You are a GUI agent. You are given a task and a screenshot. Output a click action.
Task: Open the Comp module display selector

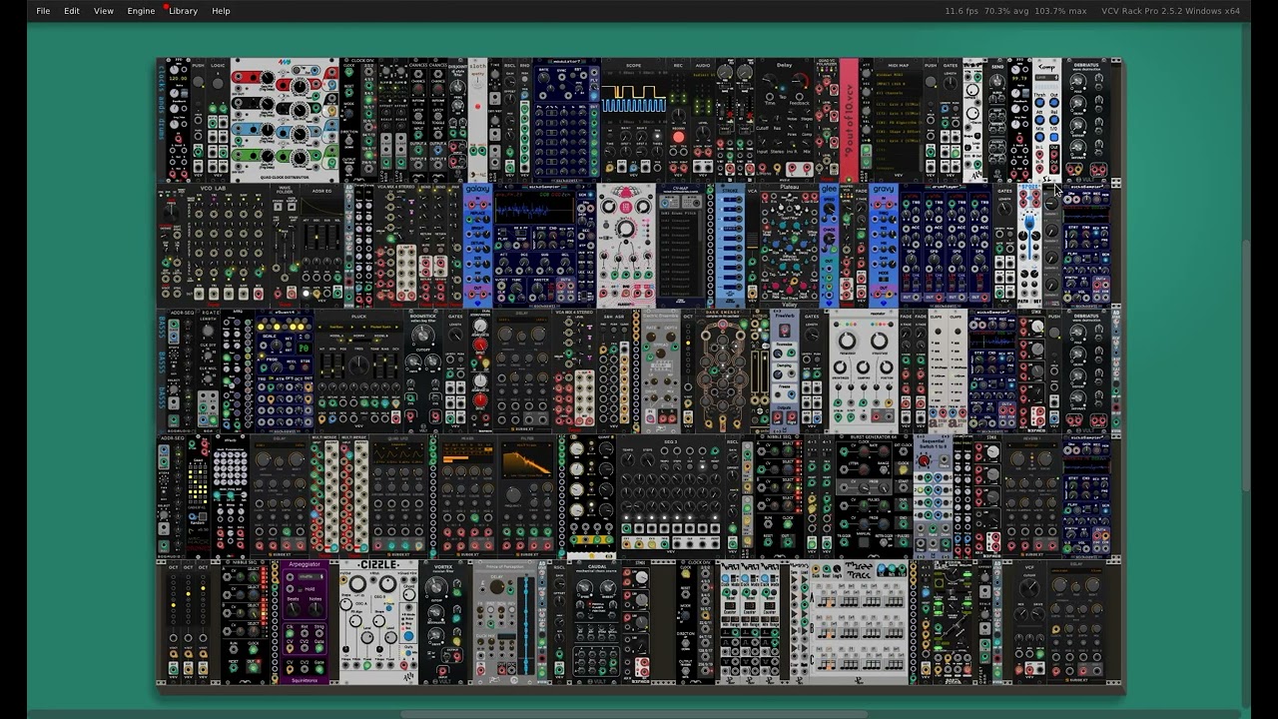(x=1046, y=78)
